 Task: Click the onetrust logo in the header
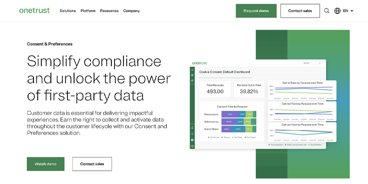pos(34,11)
